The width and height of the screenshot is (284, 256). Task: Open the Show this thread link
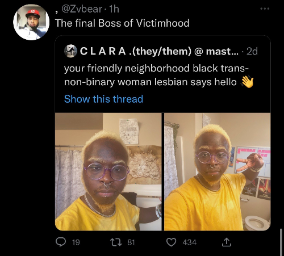103,99
